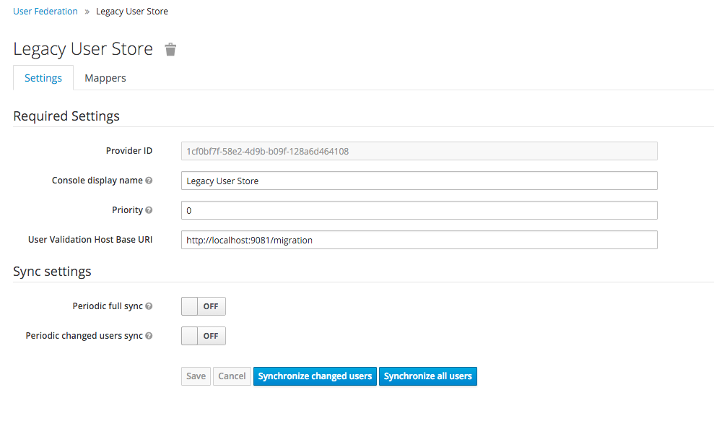
Task: Start Synchronize changed users
Action: pyautogui.click(x=315, y=376)
